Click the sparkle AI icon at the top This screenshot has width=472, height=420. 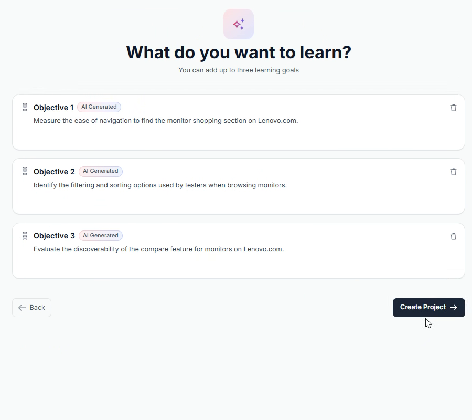[x=239, y=24]
